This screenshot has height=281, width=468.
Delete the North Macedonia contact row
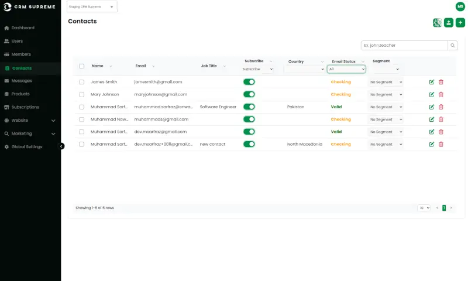[x=441, y=144]
